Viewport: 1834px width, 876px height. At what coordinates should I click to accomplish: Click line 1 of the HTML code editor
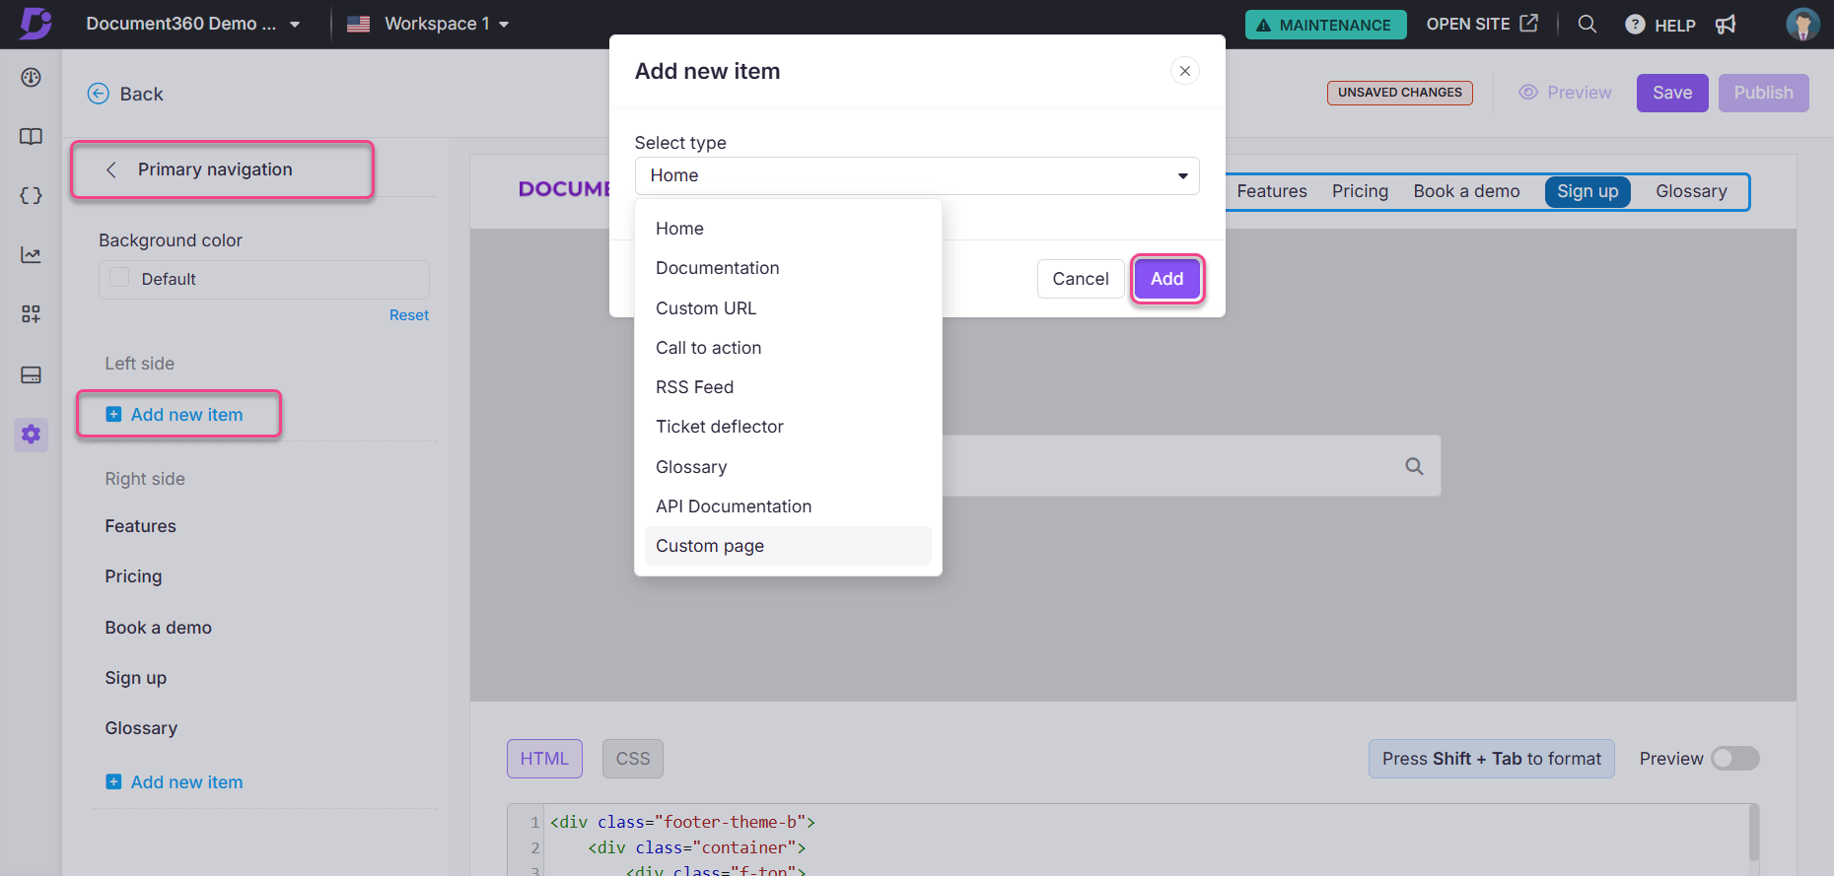pyautogui.click(x=682, y=822)
